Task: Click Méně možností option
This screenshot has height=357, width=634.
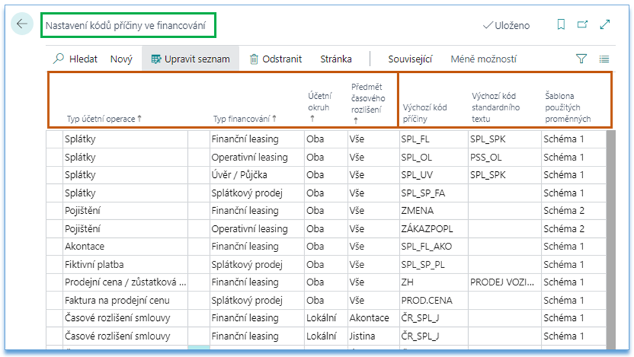Action: [x=483, y=59]
